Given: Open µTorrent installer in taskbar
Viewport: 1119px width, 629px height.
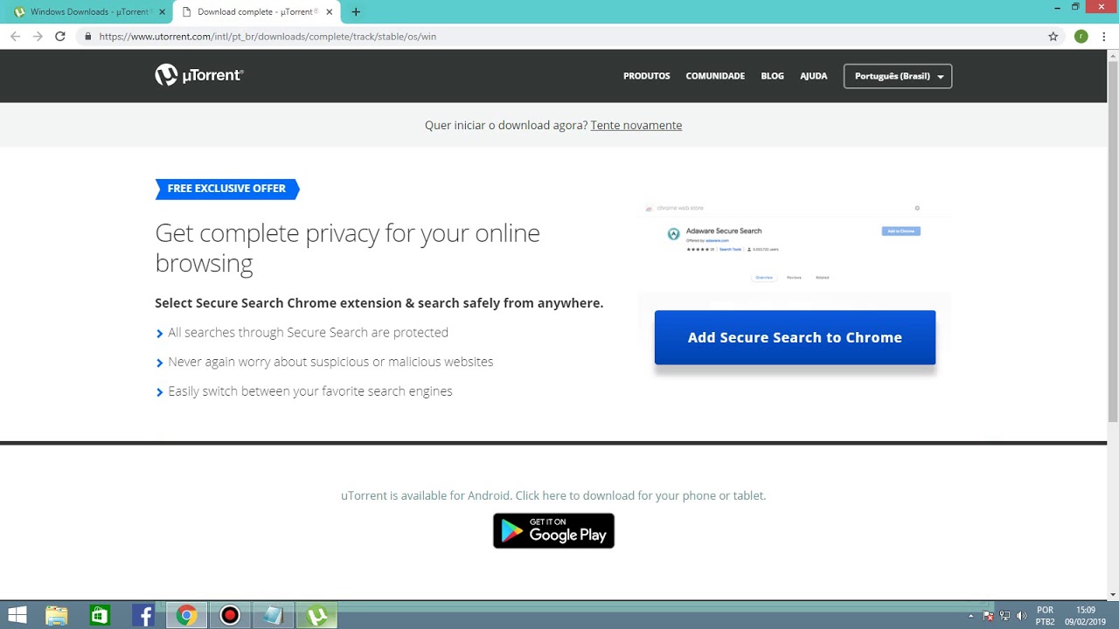Looking at the screenshot, I should click(316, 616).
